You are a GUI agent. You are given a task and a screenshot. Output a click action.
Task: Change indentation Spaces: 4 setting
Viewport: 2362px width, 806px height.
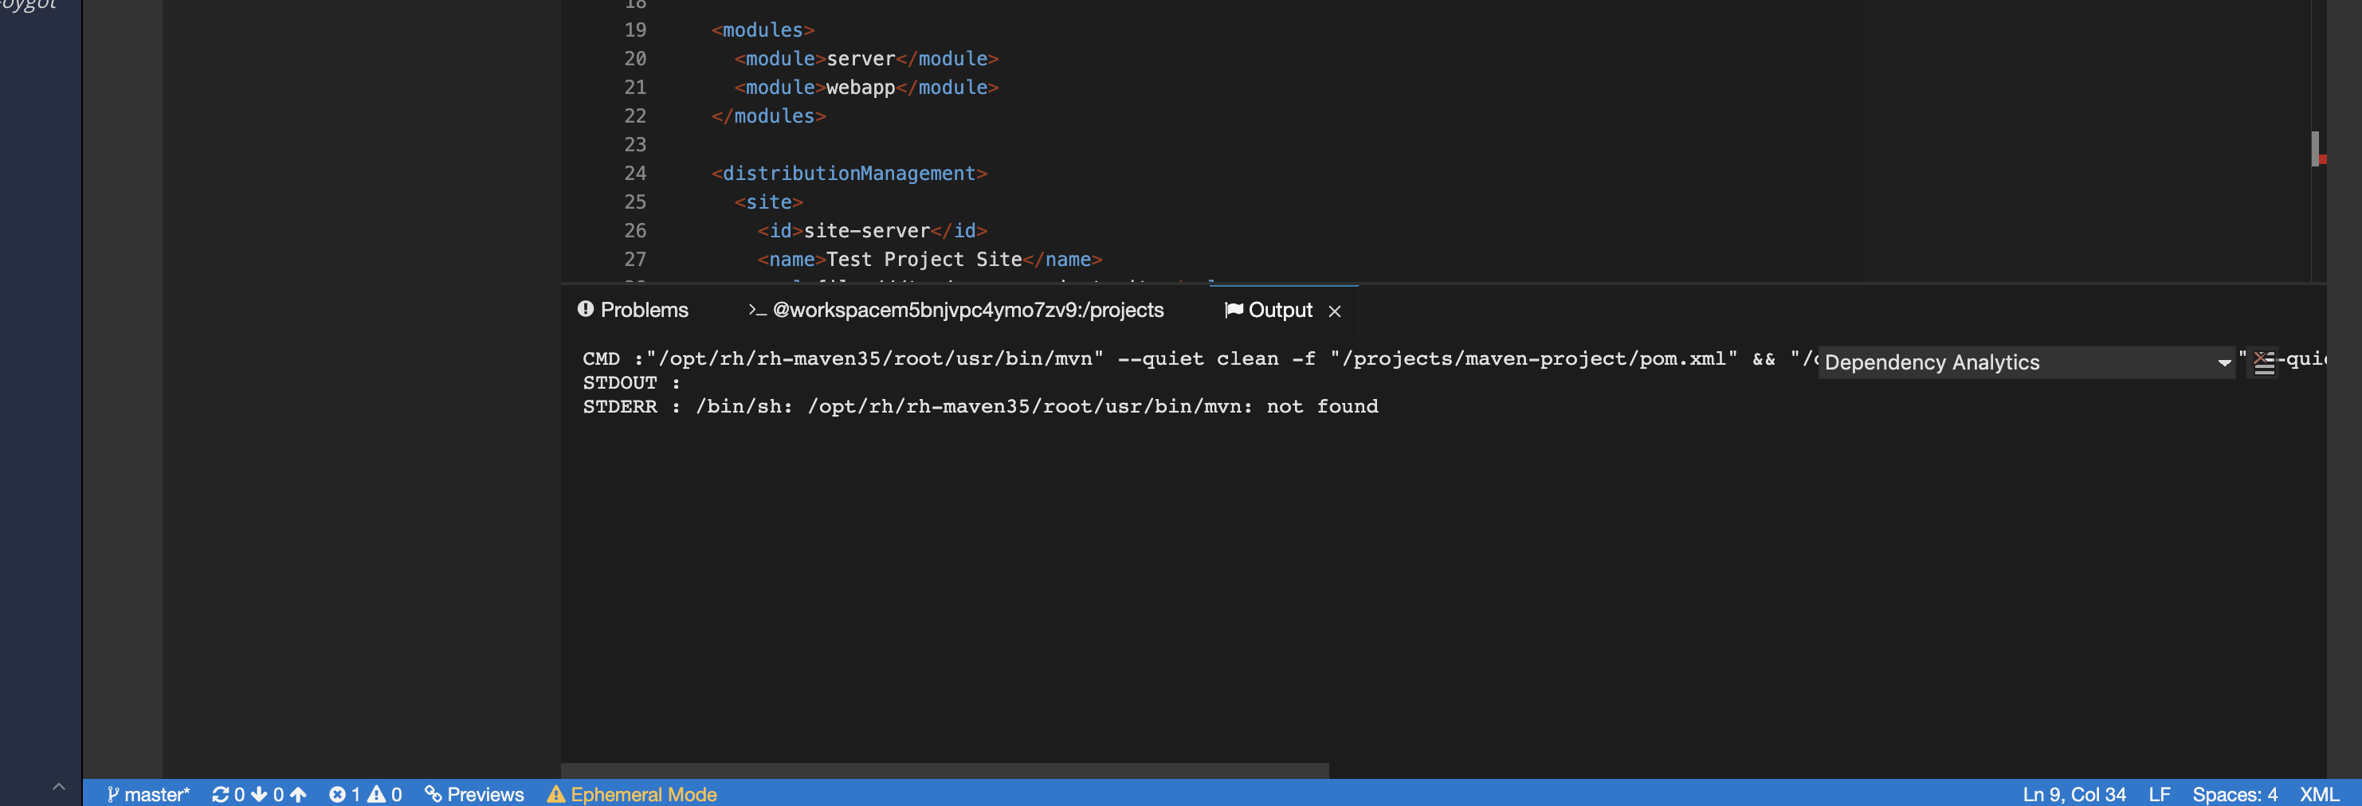[2234, 794]
